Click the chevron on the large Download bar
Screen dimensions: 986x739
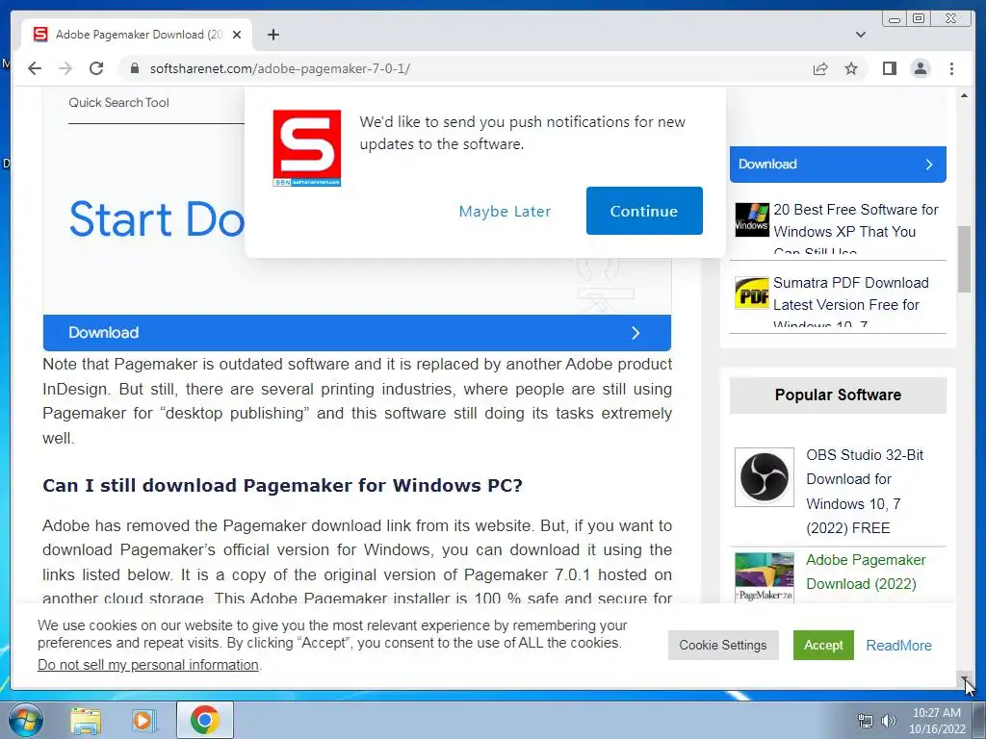pos(636,333)
